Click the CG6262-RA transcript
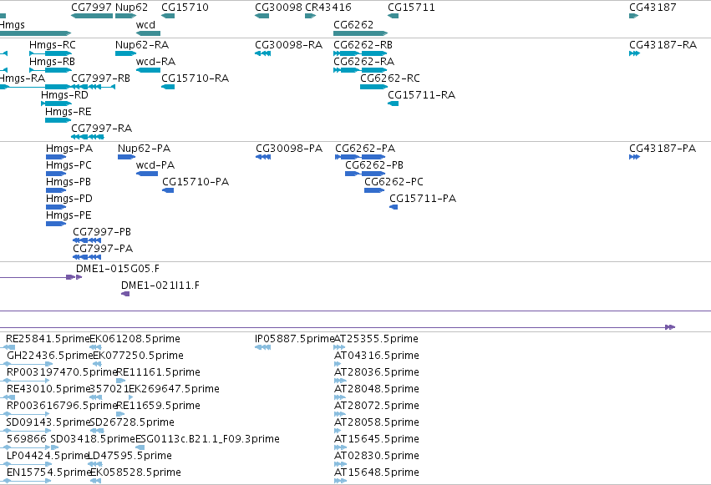 tap(360, 70)
